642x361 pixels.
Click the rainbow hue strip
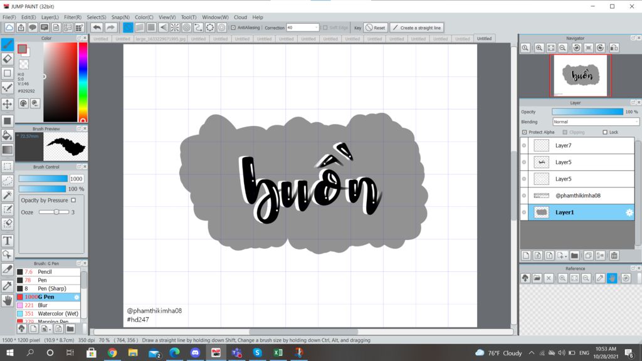[x=83, y=82]
